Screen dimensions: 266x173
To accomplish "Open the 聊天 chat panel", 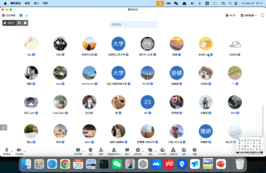I will pos(127,151).
